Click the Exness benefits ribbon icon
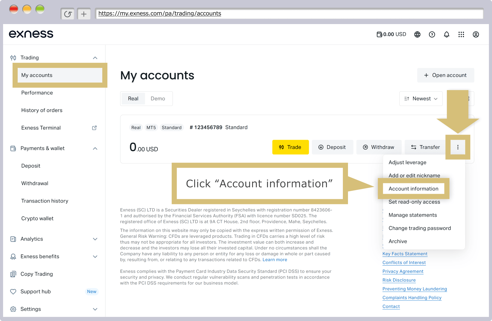The image size is (492, 321). [x=13, y=256]
